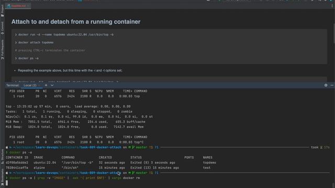335x188 pixels.
Task: Close the Local (2) terminal tab
Action: pyautogui.click(x=40, y=85)
